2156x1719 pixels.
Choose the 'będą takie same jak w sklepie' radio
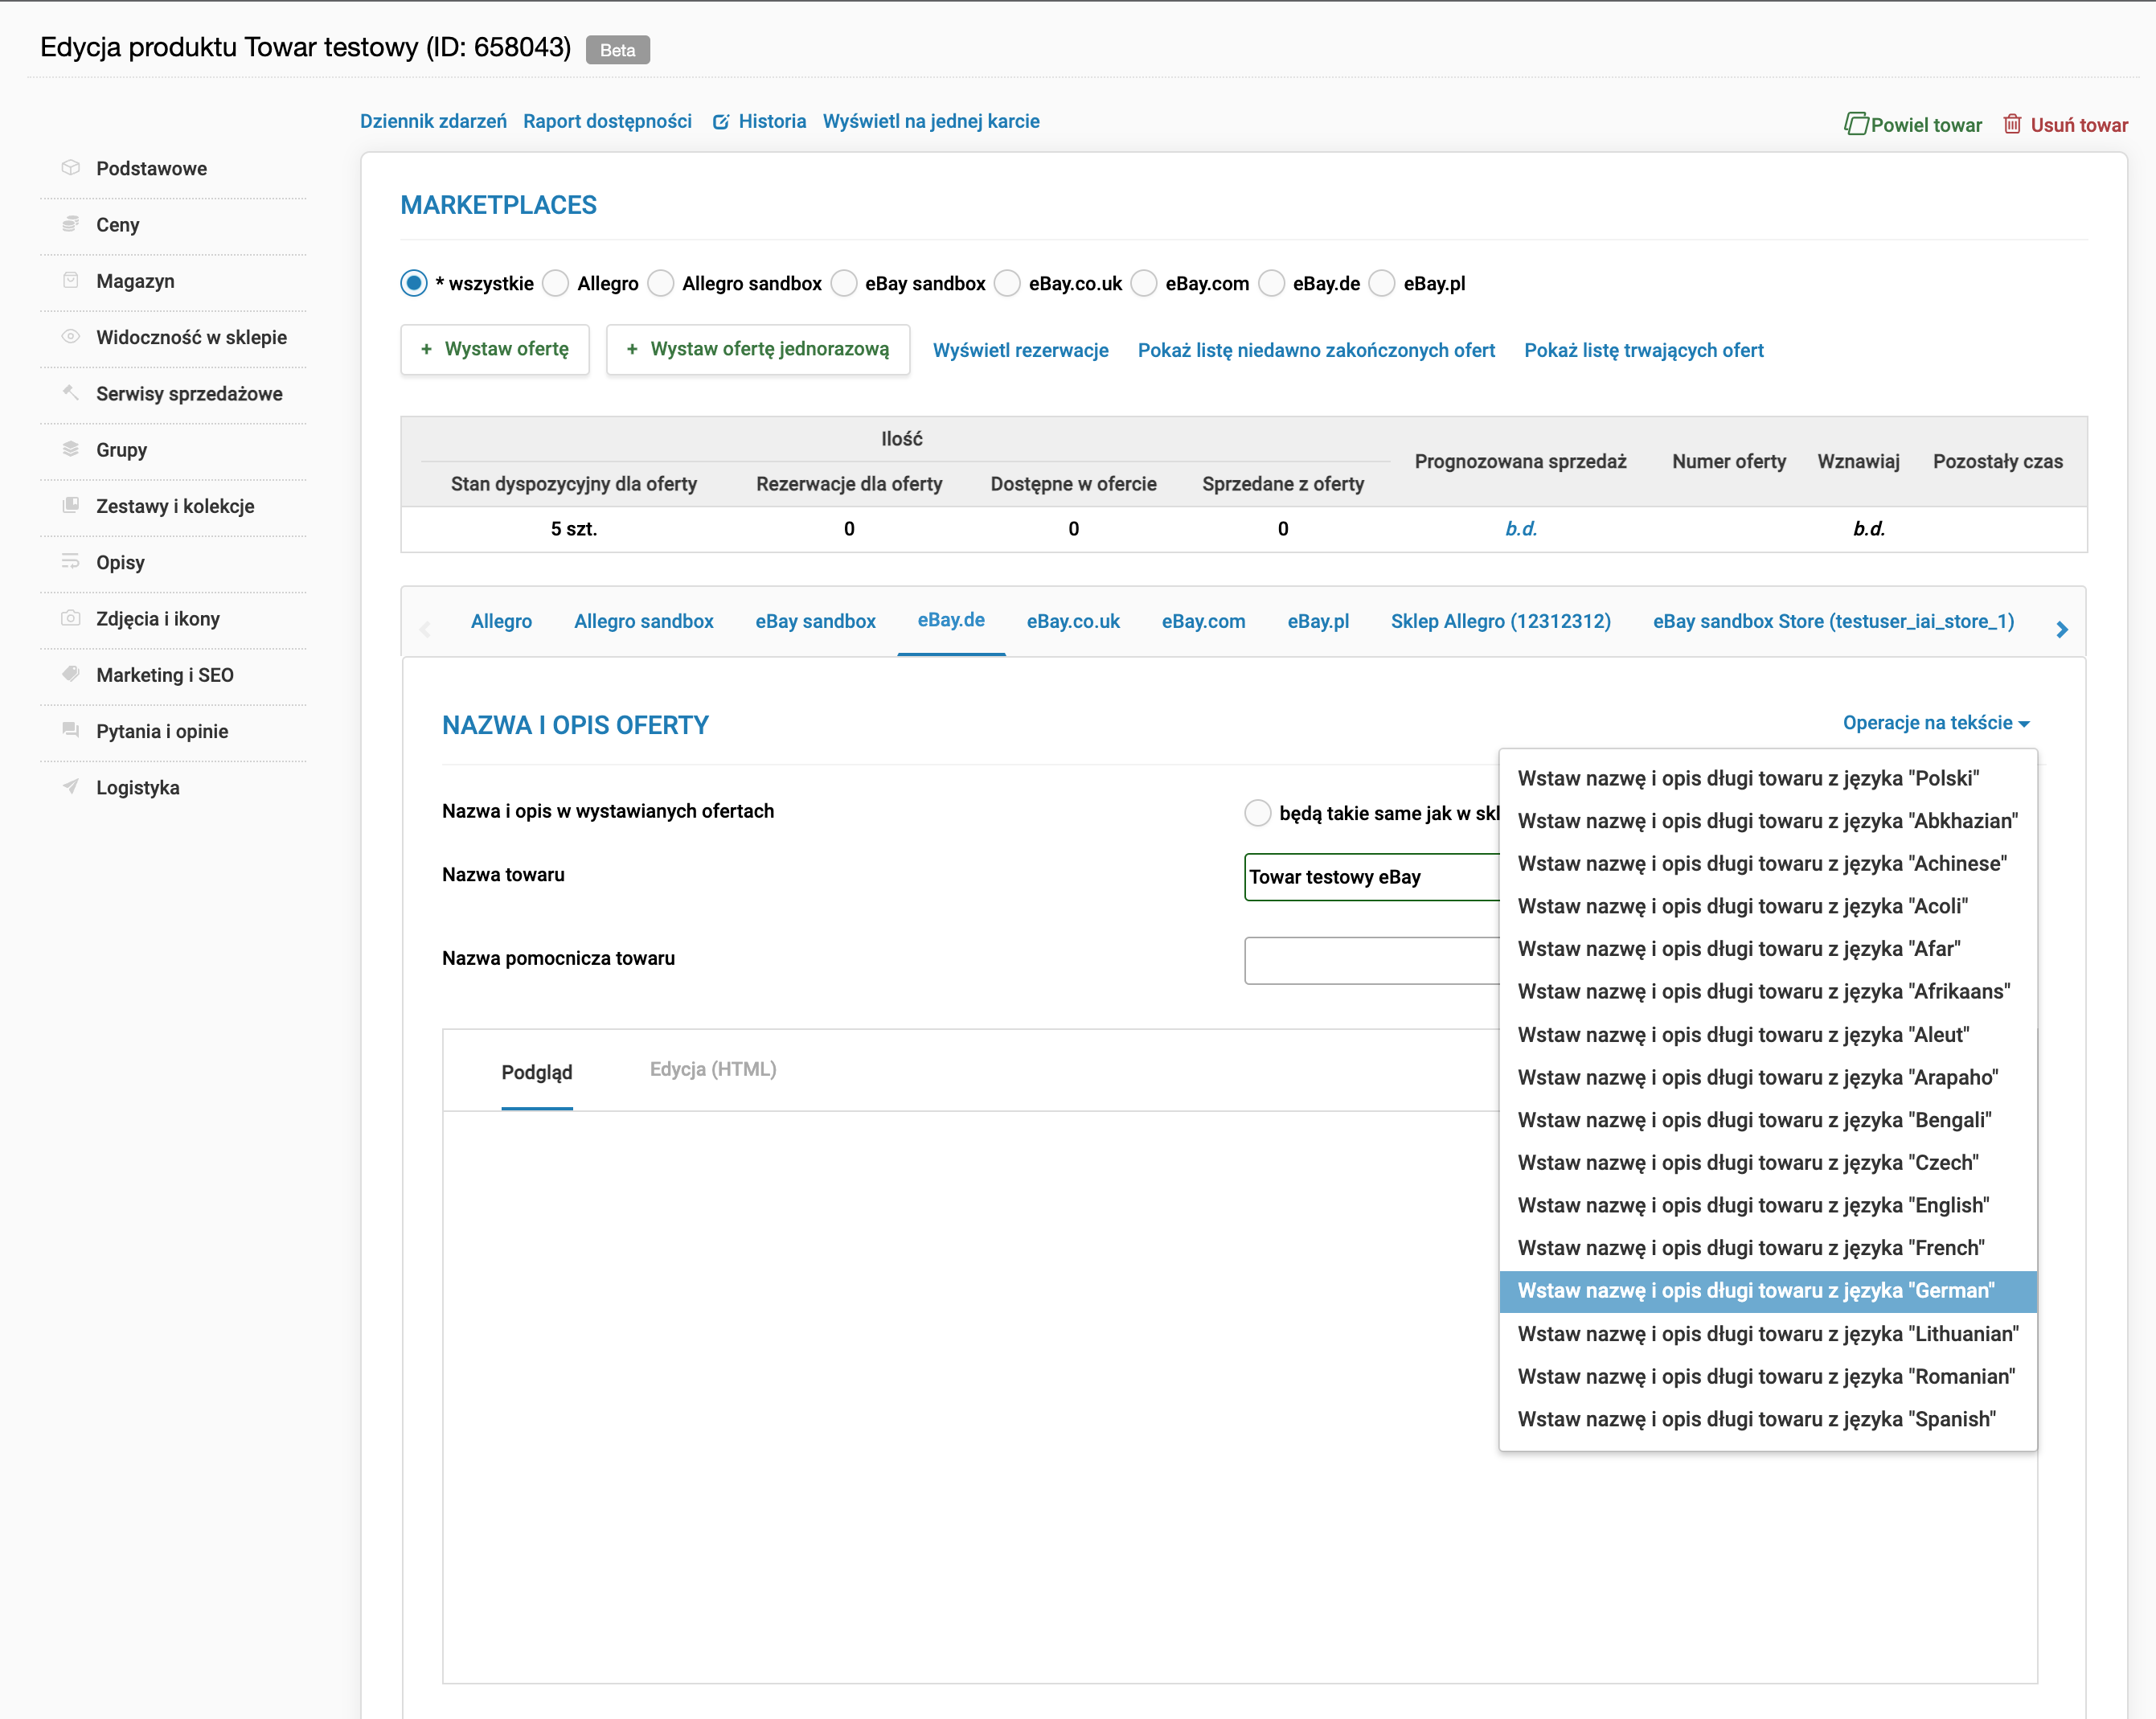pyautogui.click(x=1258, y=813)
